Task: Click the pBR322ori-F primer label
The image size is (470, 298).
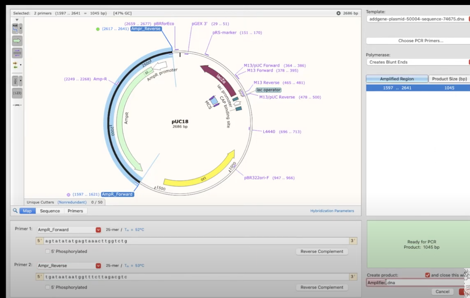Action: [x=257, y=178]
